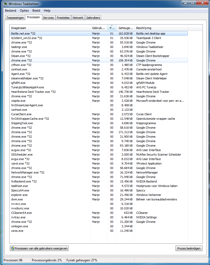Select the Processen tab
The width and height of the screenshot is (210, 265).
(34, 17)
